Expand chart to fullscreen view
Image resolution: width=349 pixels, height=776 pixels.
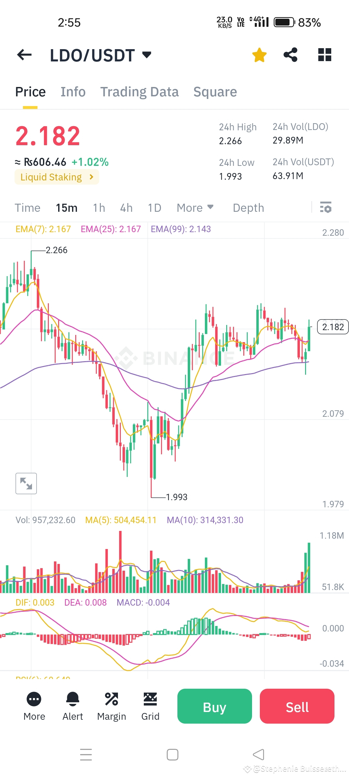pyautogui.click(x=26, y=483)
